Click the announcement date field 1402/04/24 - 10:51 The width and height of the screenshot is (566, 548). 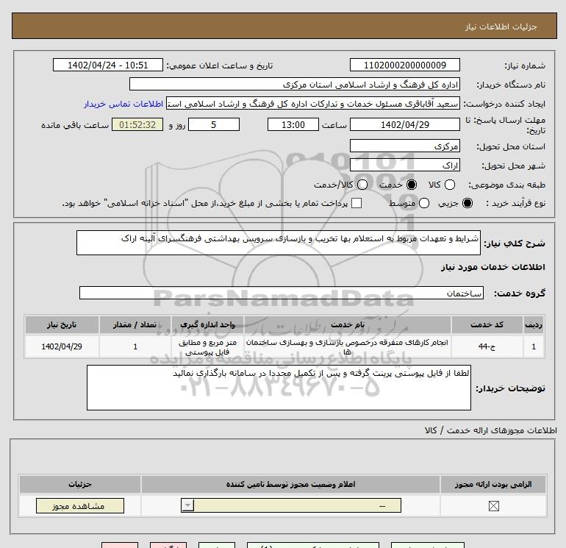pyautogui.click(x=107, y=65)
